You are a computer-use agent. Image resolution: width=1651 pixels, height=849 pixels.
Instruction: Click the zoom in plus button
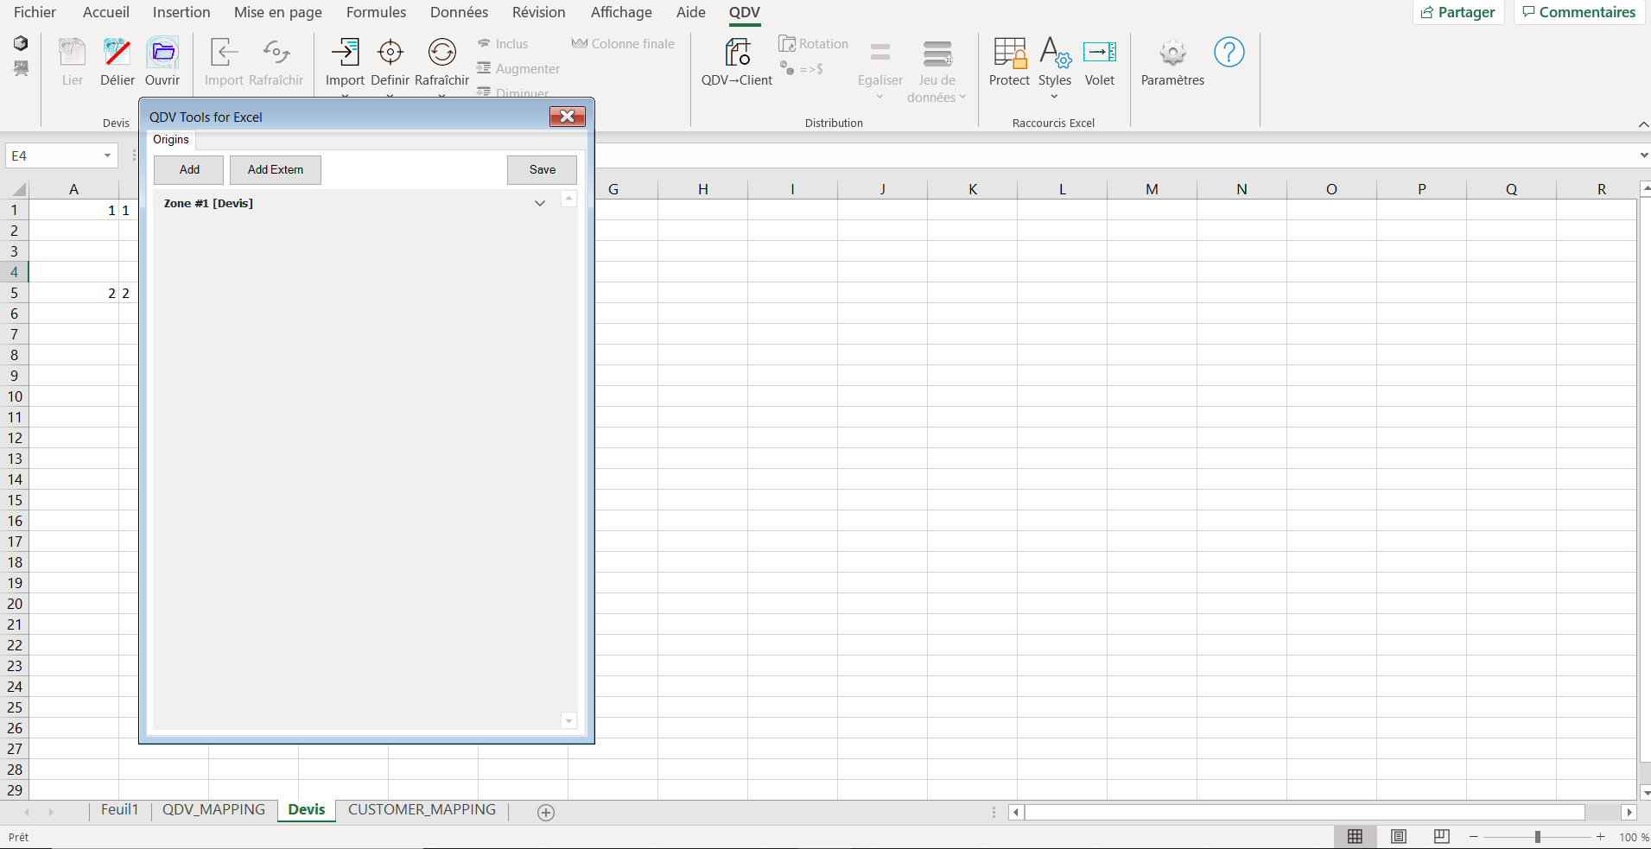(1601, 837)
